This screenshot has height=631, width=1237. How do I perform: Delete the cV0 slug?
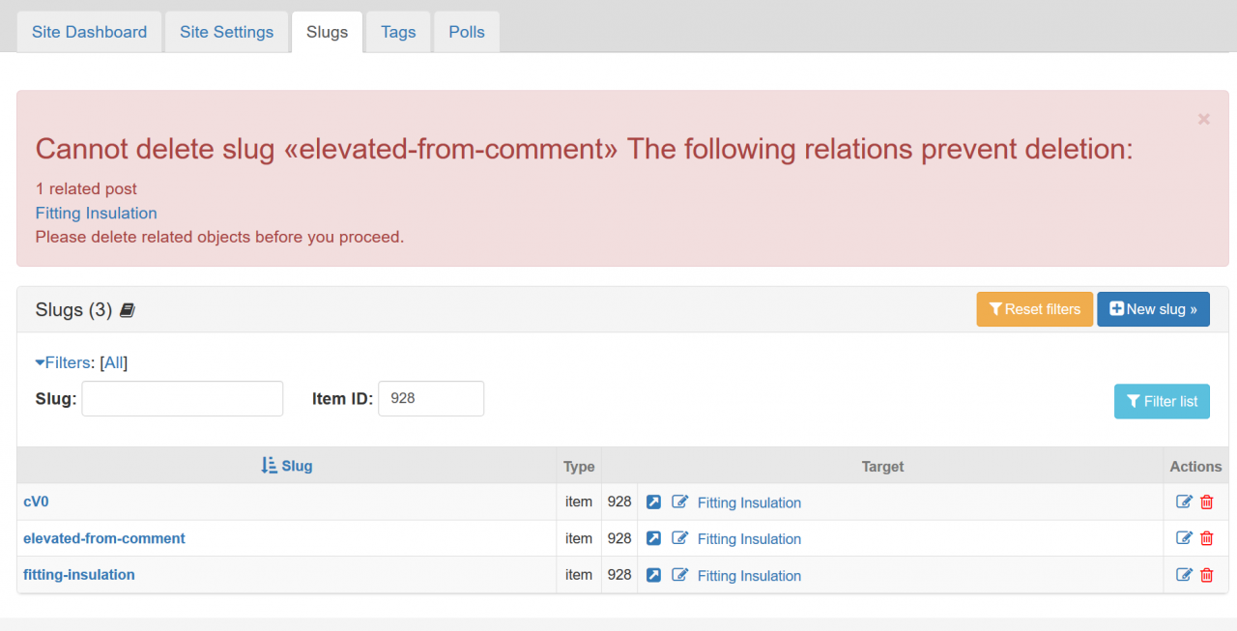[1206, 502]
